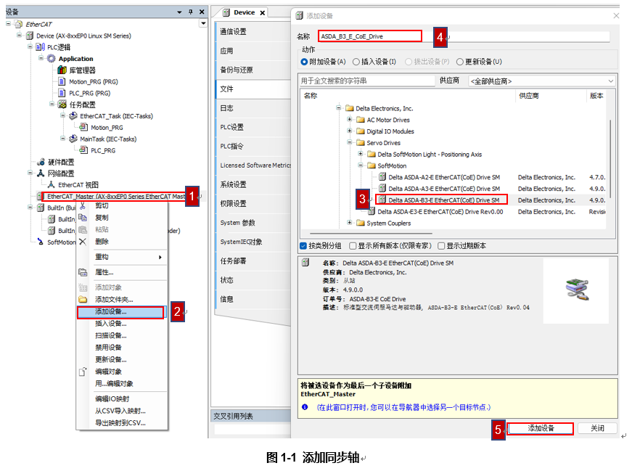
Task: Select the 插入设备(I) radio button
Action: click(356, 62)
